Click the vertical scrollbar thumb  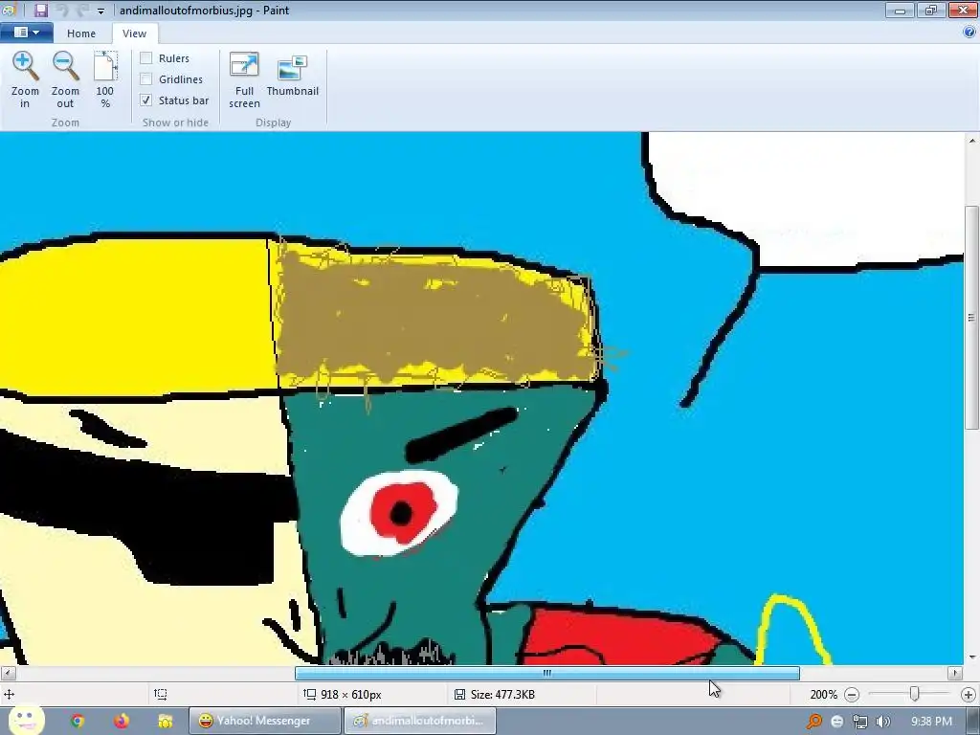pyautogui.click(x=971, y=317)
